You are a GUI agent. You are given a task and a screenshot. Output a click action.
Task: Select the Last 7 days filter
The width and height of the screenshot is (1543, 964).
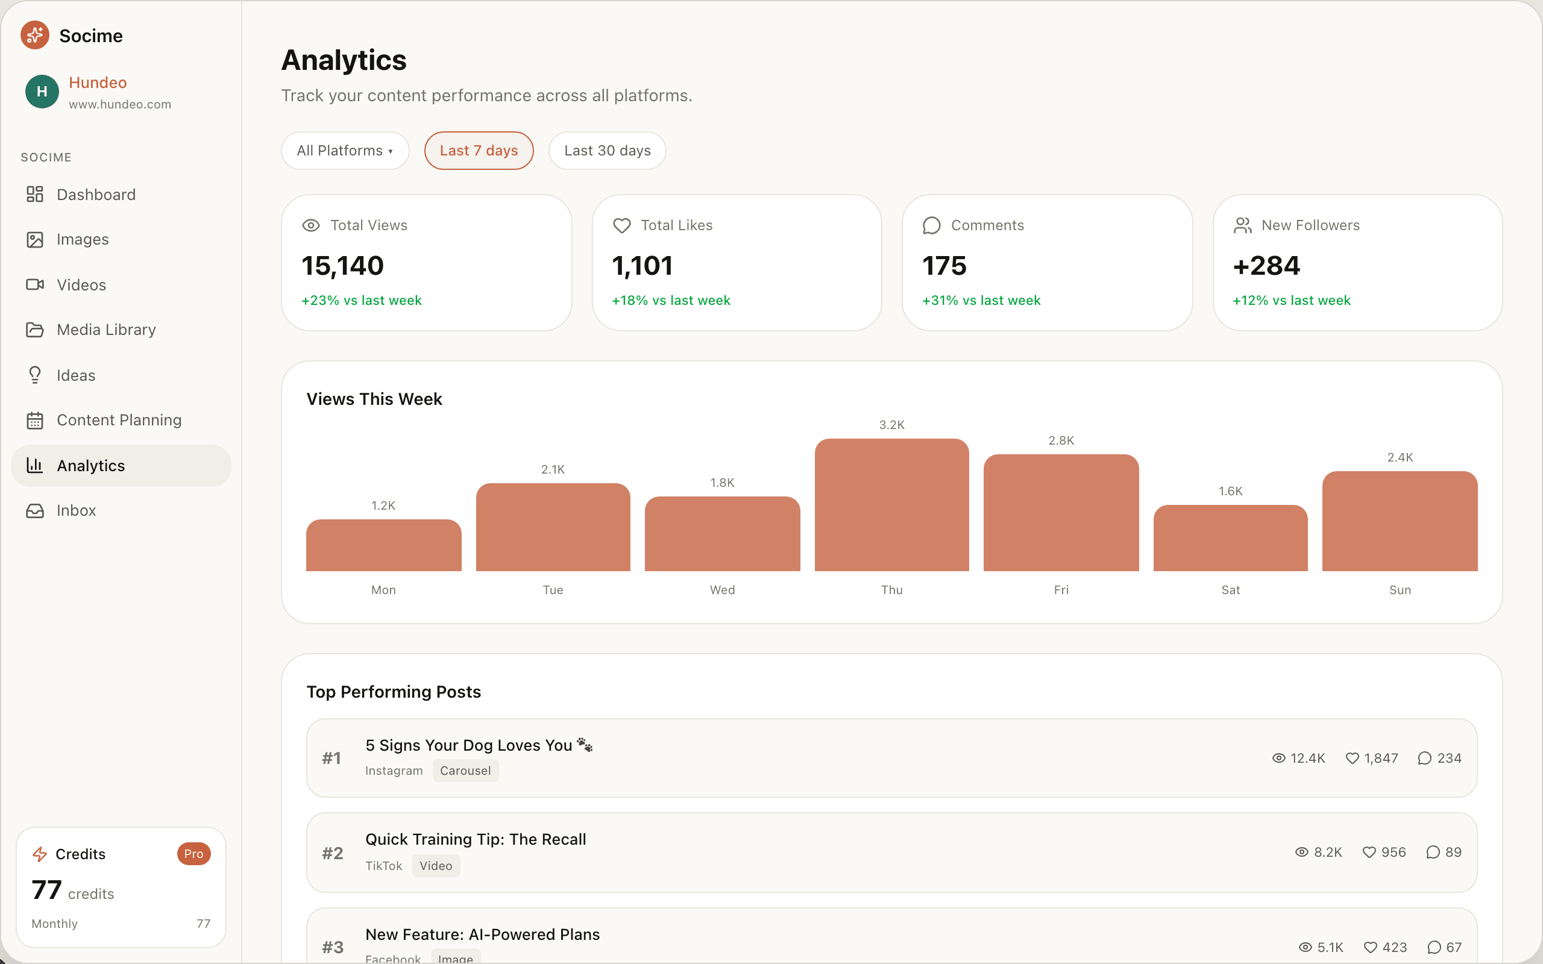point(478,151)
